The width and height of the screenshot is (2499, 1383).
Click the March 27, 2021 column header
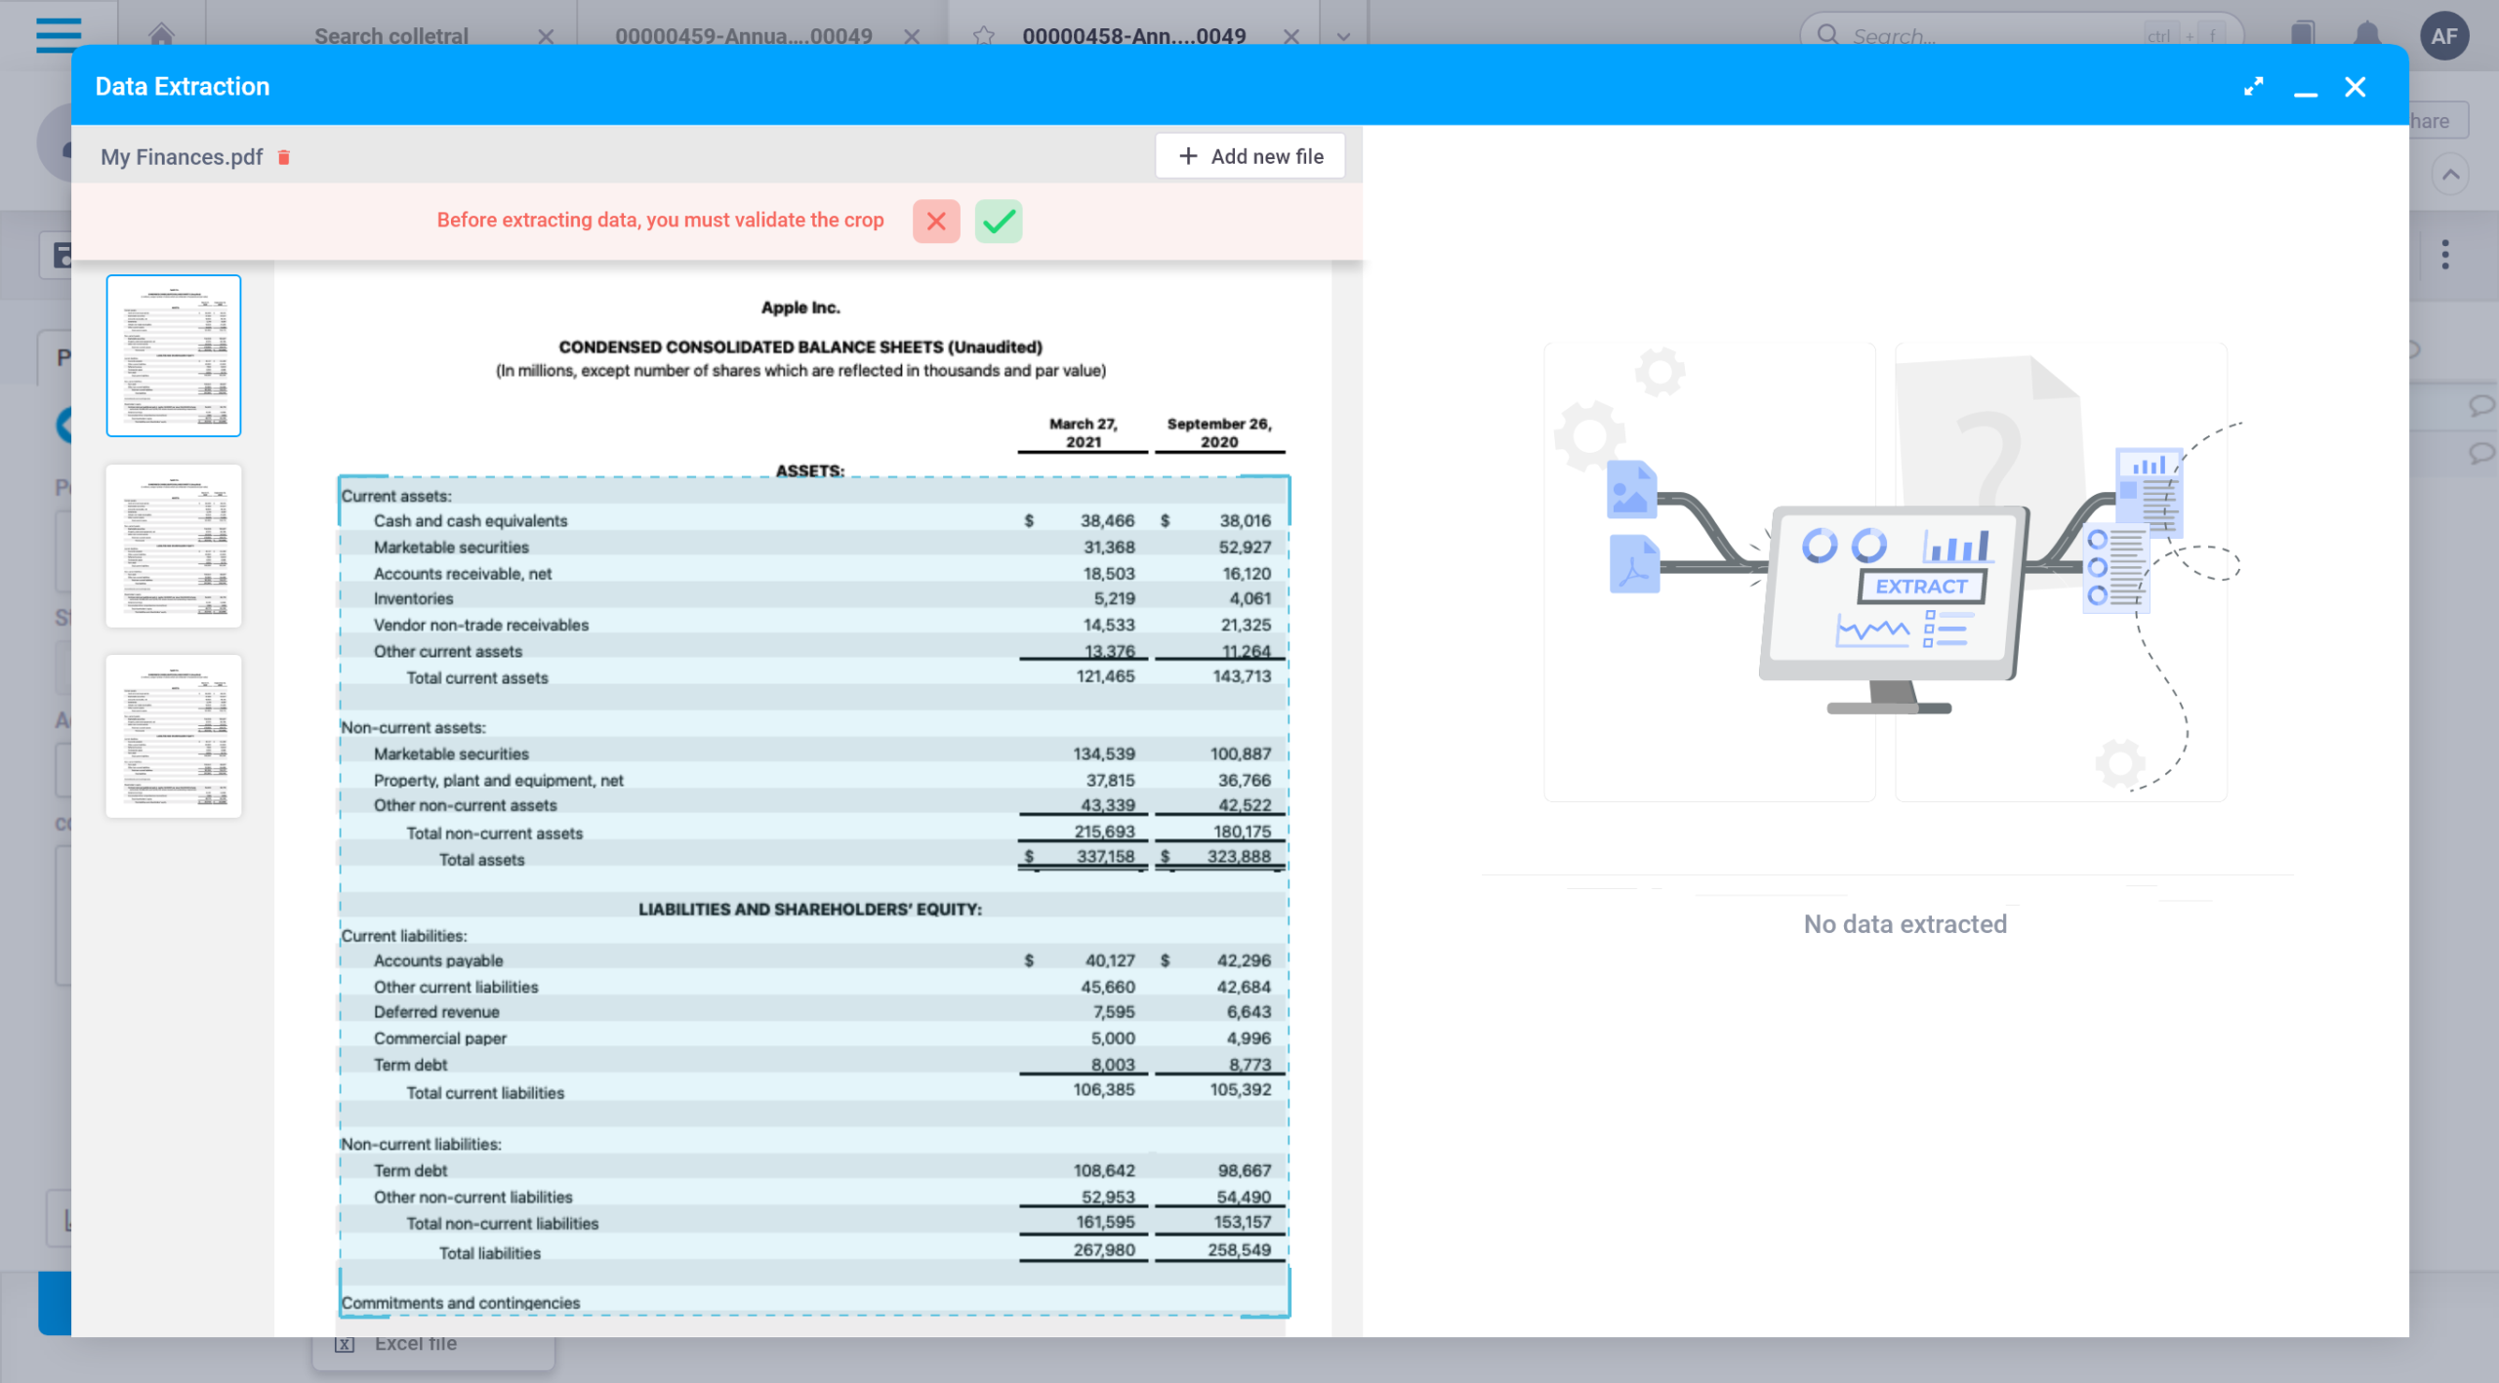(x=1083, y=432)
